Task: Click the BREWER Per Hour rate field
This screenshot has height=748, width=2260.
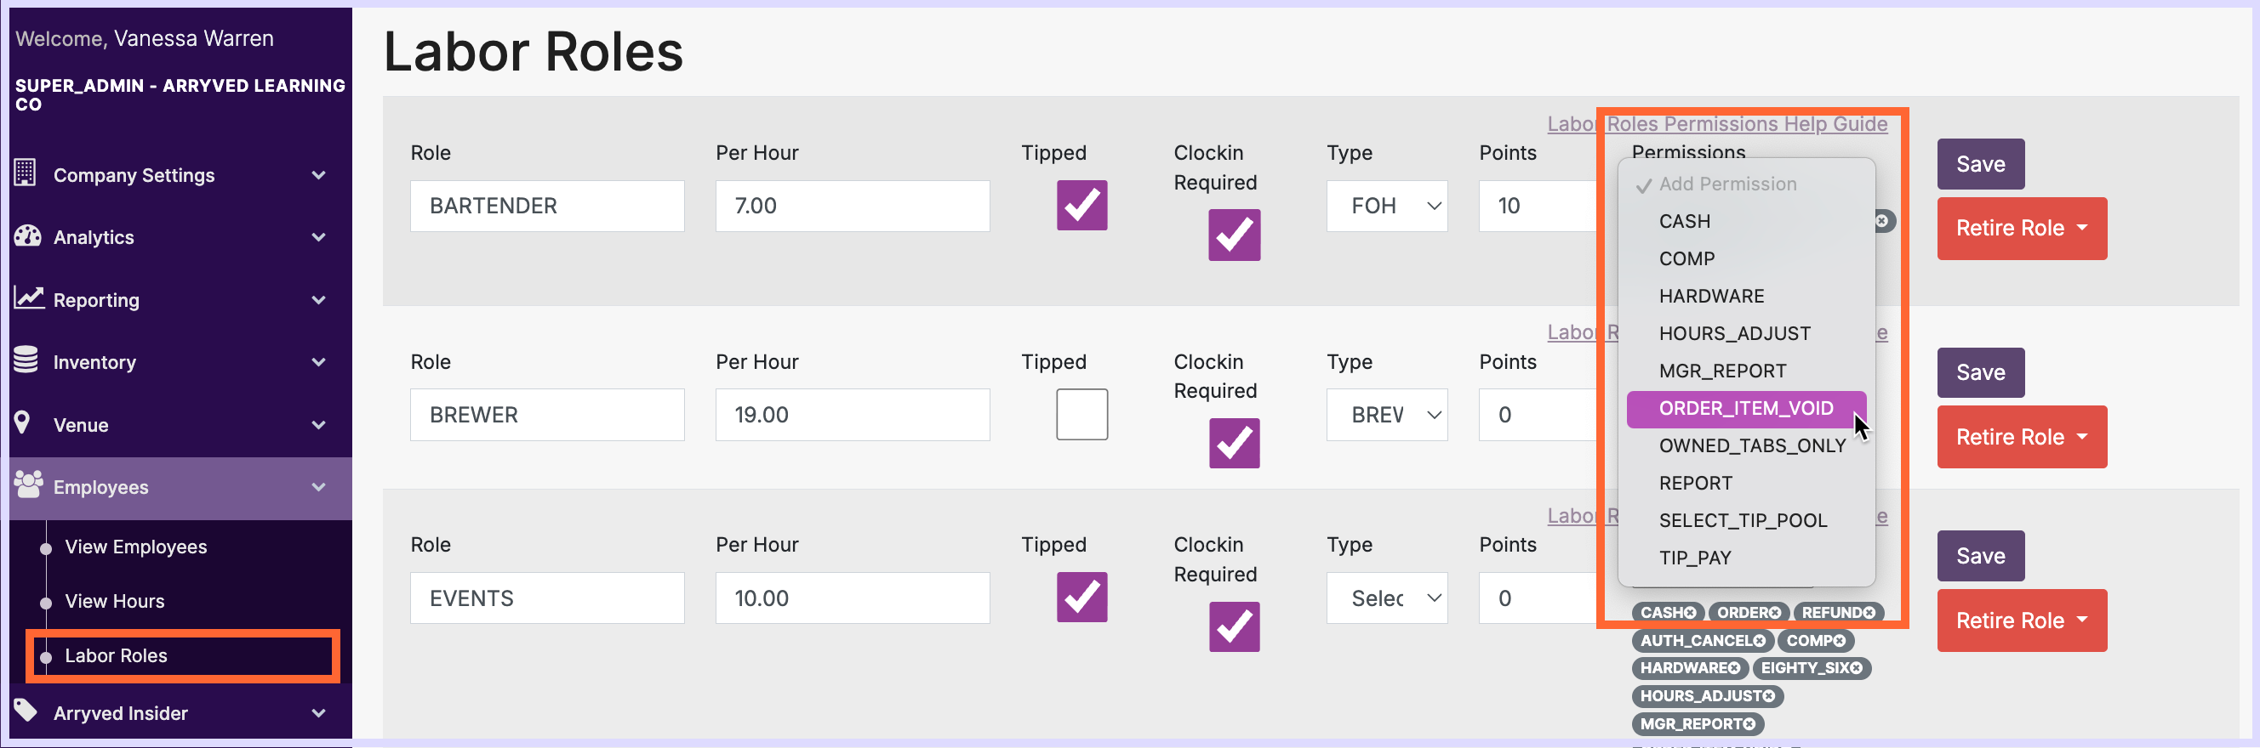Action: point(851,415)
